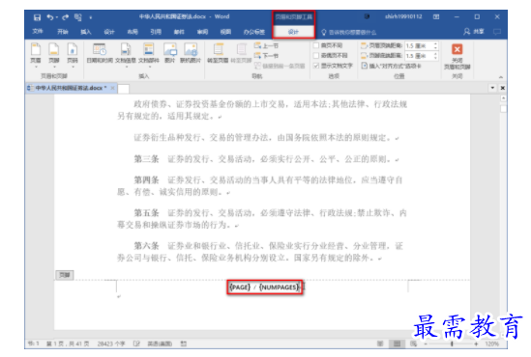Click the 页眉顶端距离 value field

click(x=419, y=46)
